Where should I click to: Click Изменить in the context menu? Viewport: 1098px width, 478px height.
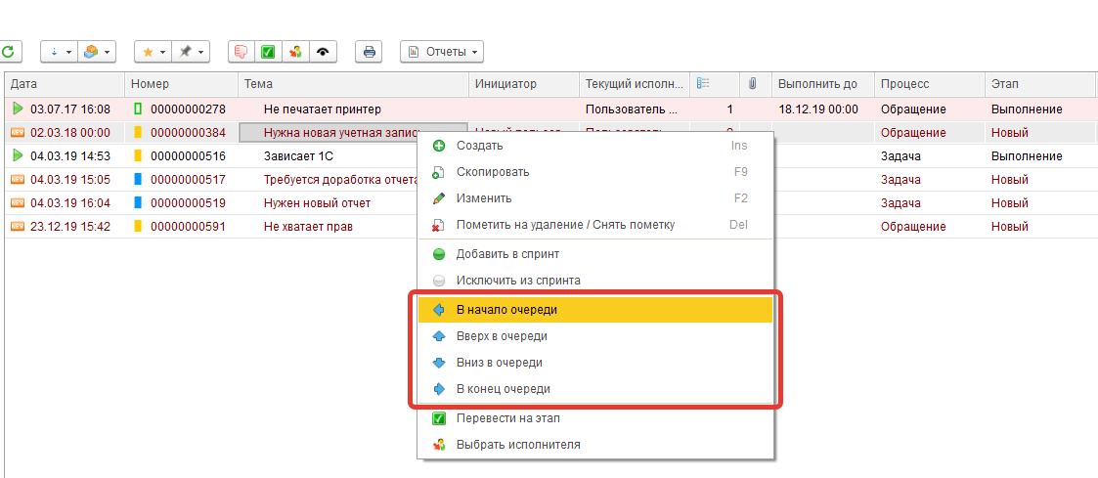pos(484,198)
